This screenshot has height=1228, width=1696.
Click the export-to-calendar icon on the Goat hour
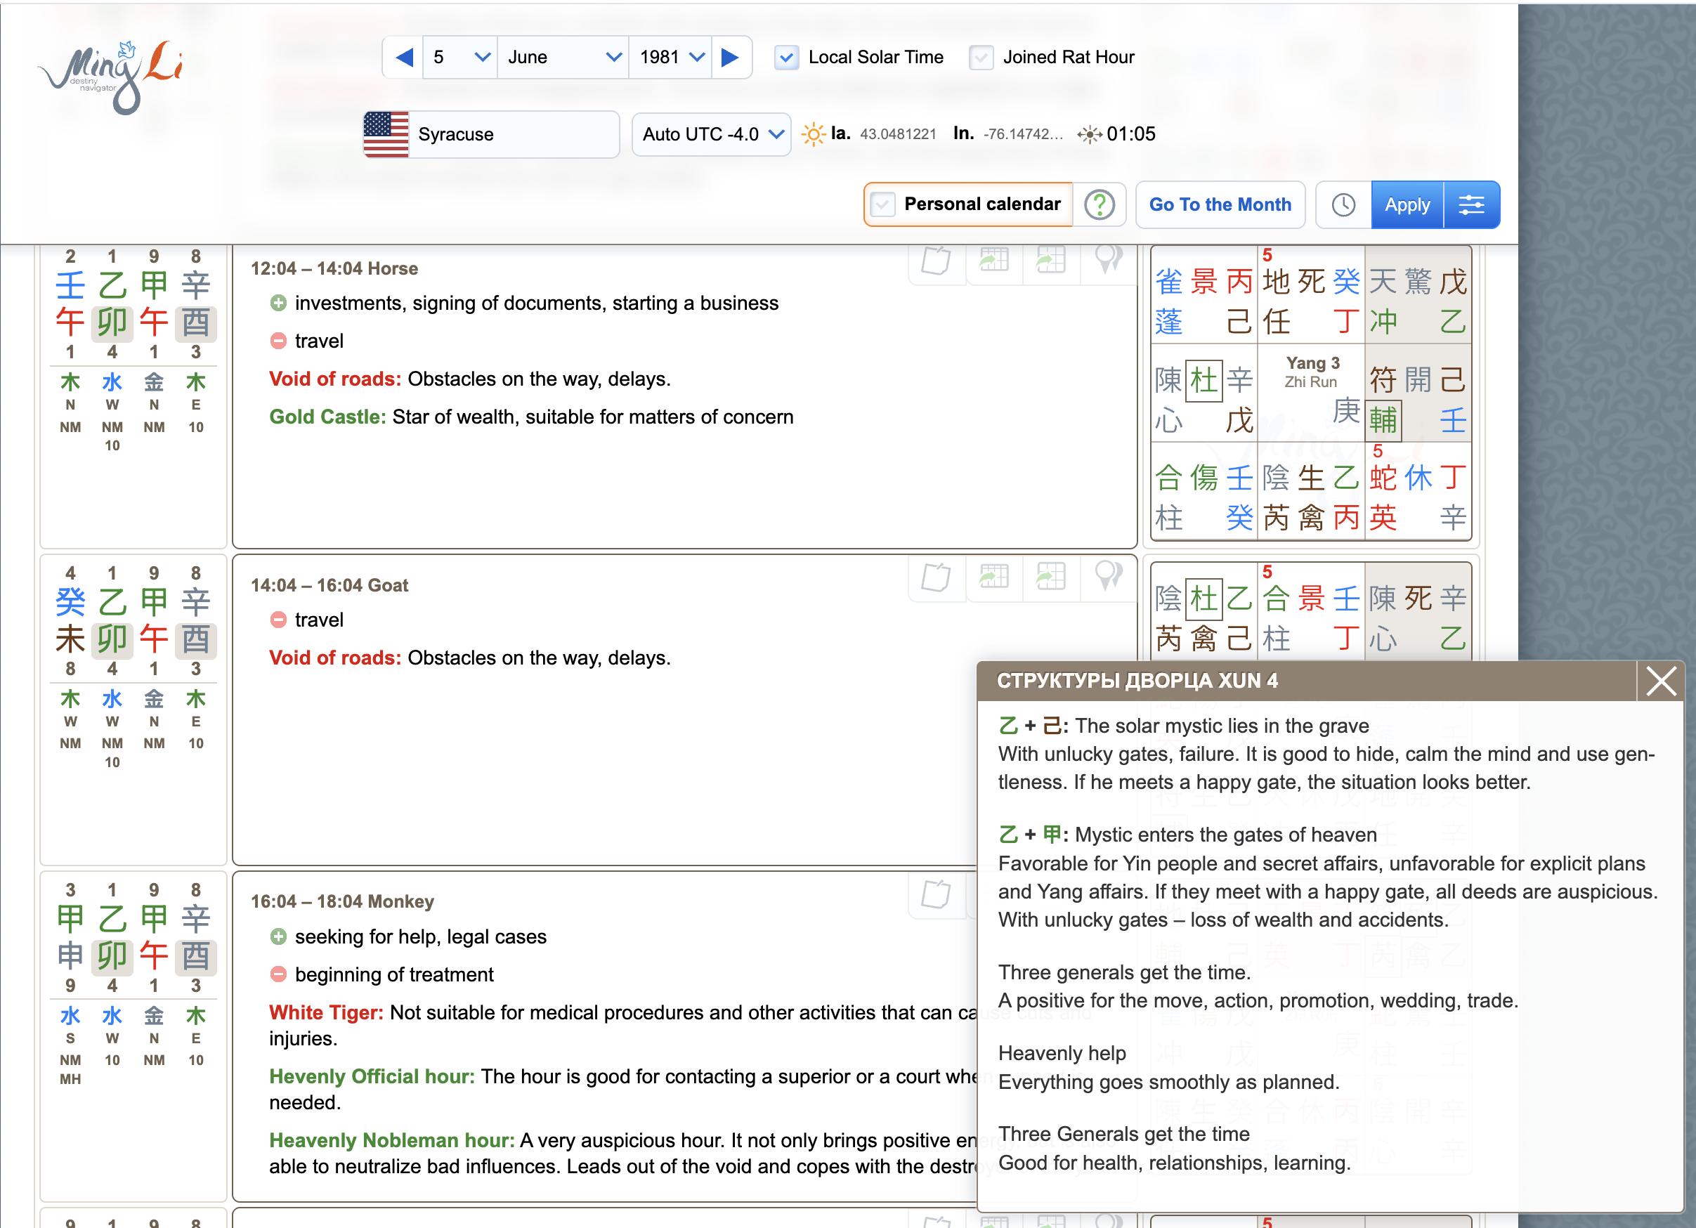click(x=994, y=577)
